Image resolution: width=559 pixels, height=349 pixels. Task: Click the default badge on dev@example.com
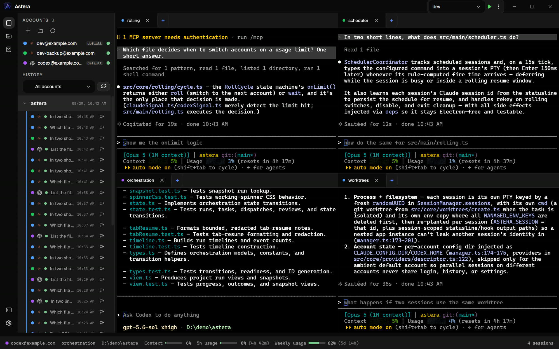coord(95,43)
